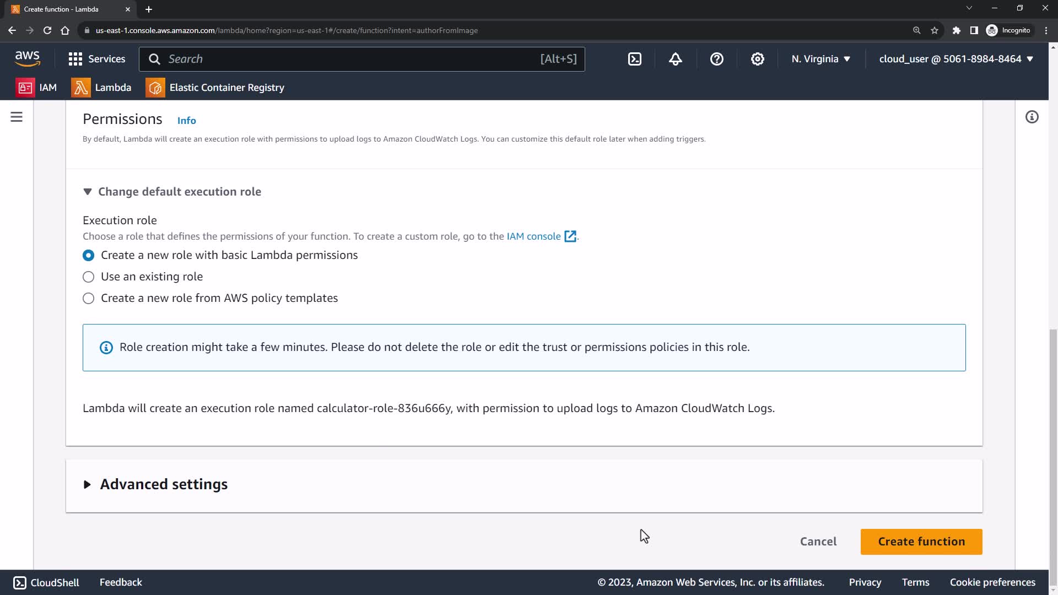Open CloudShell from the top navigation icon

[635, 59]
